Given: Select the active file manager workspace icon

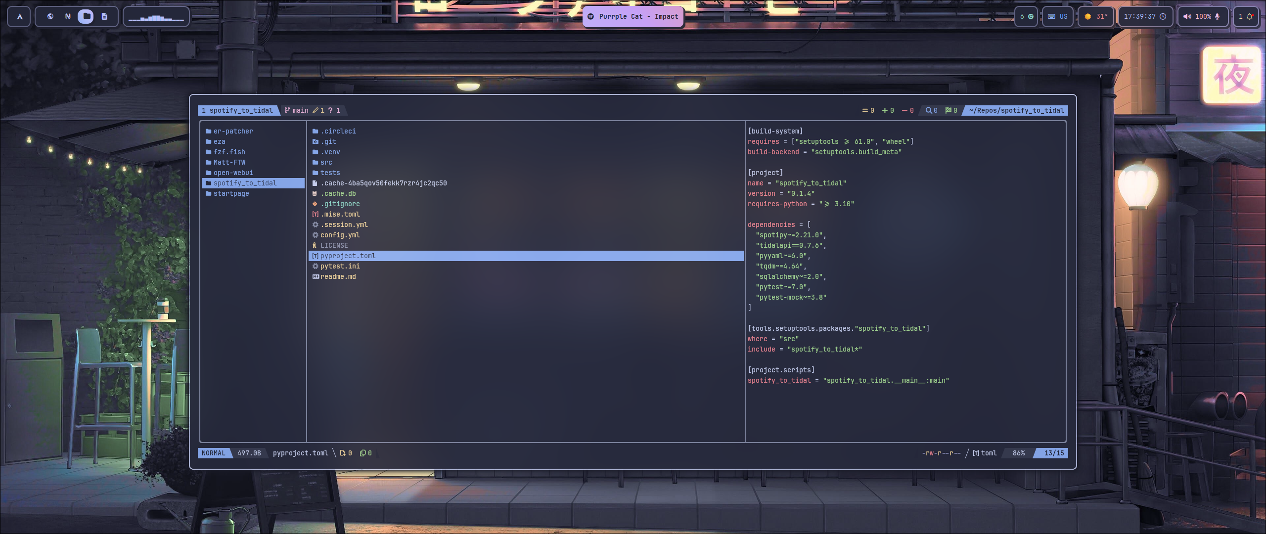Looking at the screenshot, I should coord(86,16).
